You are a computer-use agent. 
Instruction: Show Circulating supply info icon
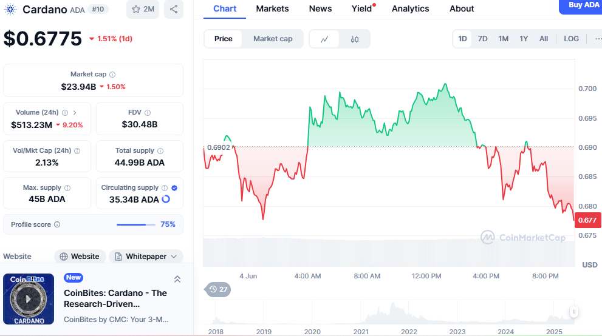pos(165,188)
